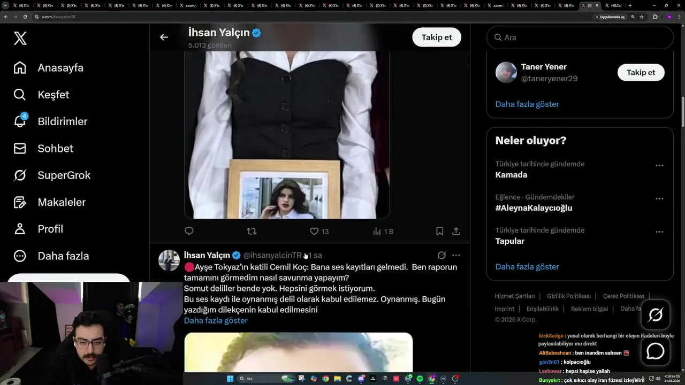Click Uygulamada aç button in address bar

[610, 17]
